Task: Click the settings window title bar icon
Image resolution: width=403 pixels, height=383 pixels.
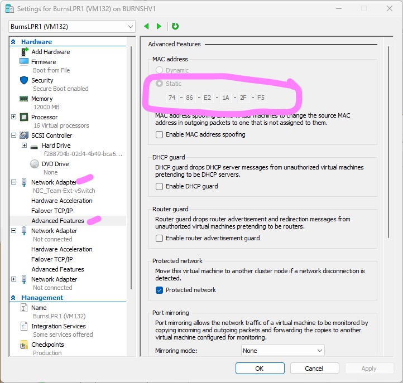Action: [x=9, y=9]
